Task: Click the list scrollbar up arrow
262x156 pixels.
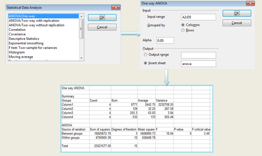Action: (82, 16)
